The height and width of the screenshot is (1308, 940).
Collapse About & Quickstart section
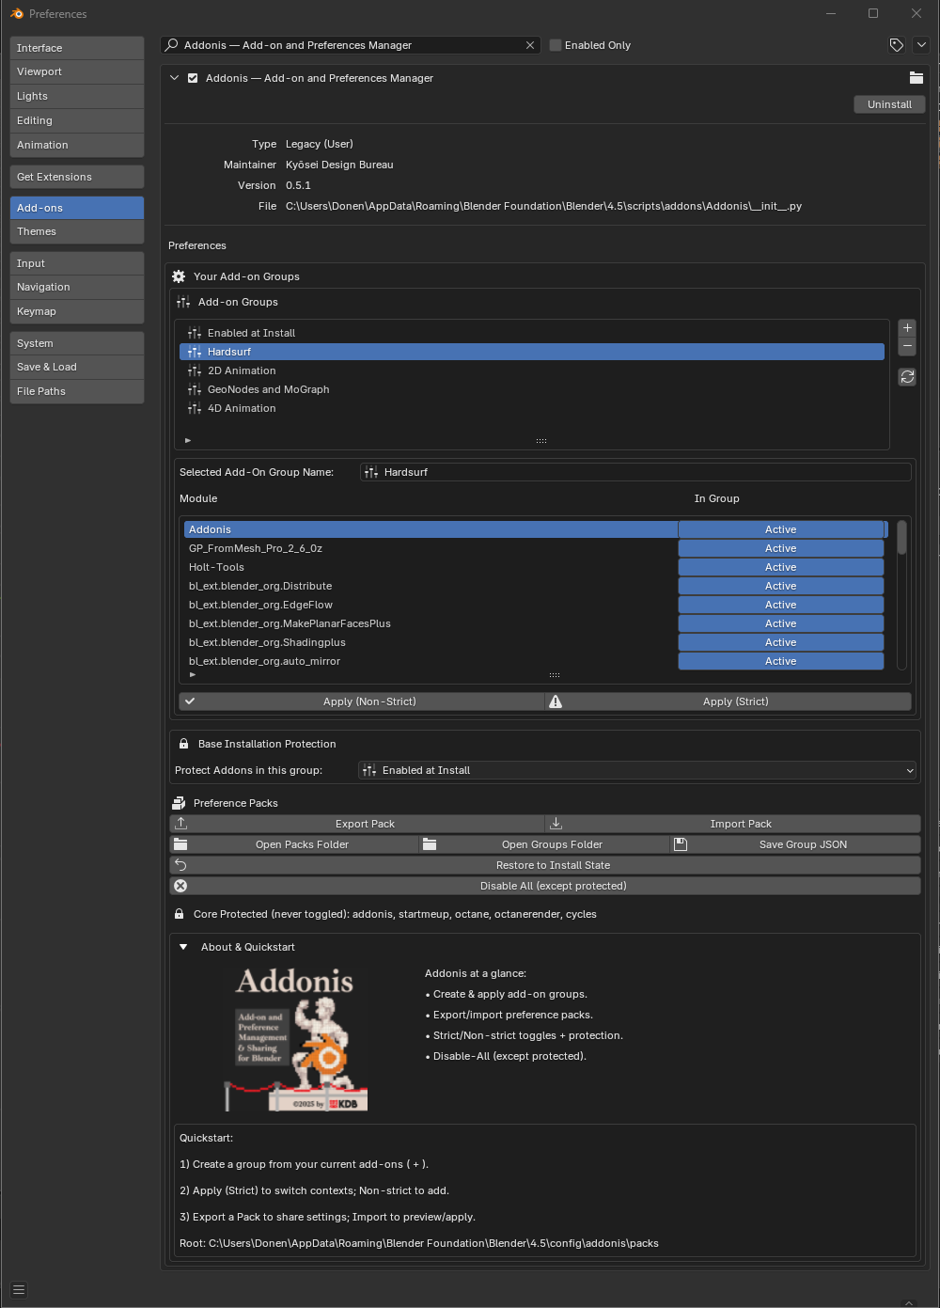[182, 947]
